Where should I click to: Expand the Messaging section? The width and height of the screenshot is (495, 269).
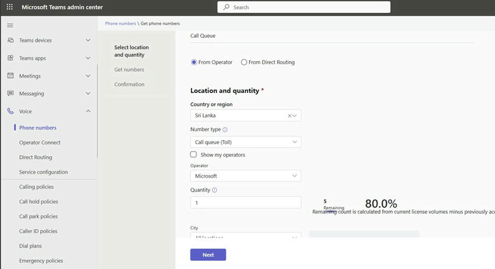88,93
